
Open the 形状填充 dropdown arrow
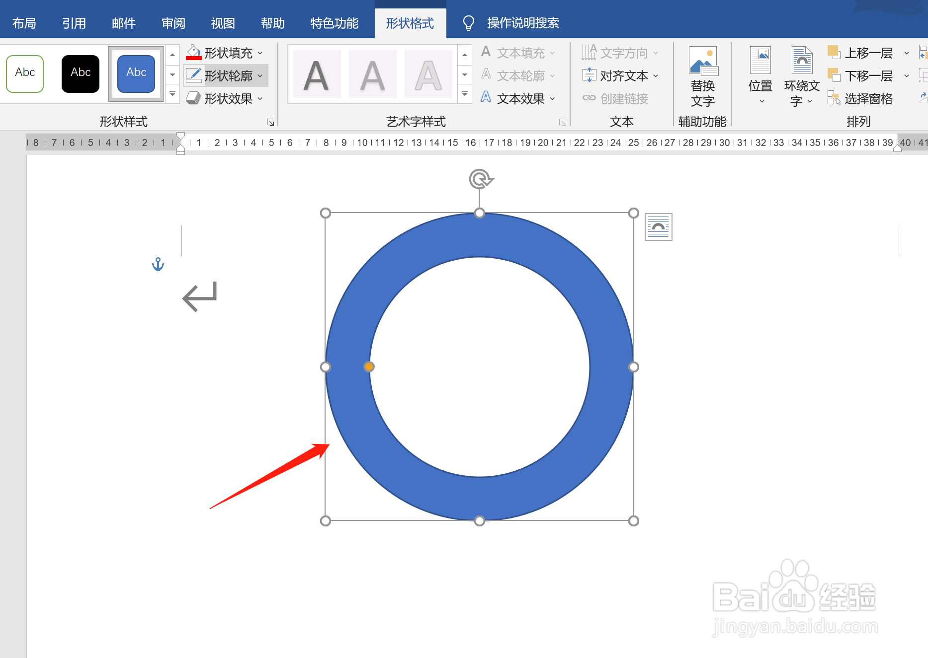(260, 53)
